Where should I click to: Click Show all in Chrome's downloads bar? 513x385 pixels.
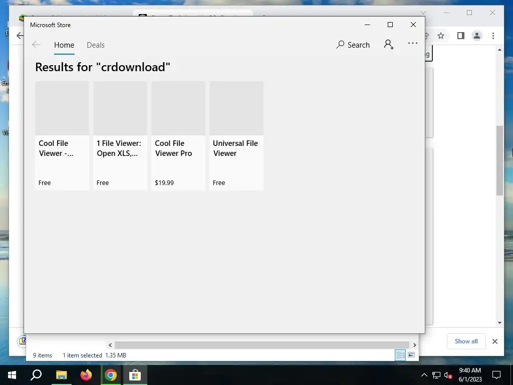(466, 341)
